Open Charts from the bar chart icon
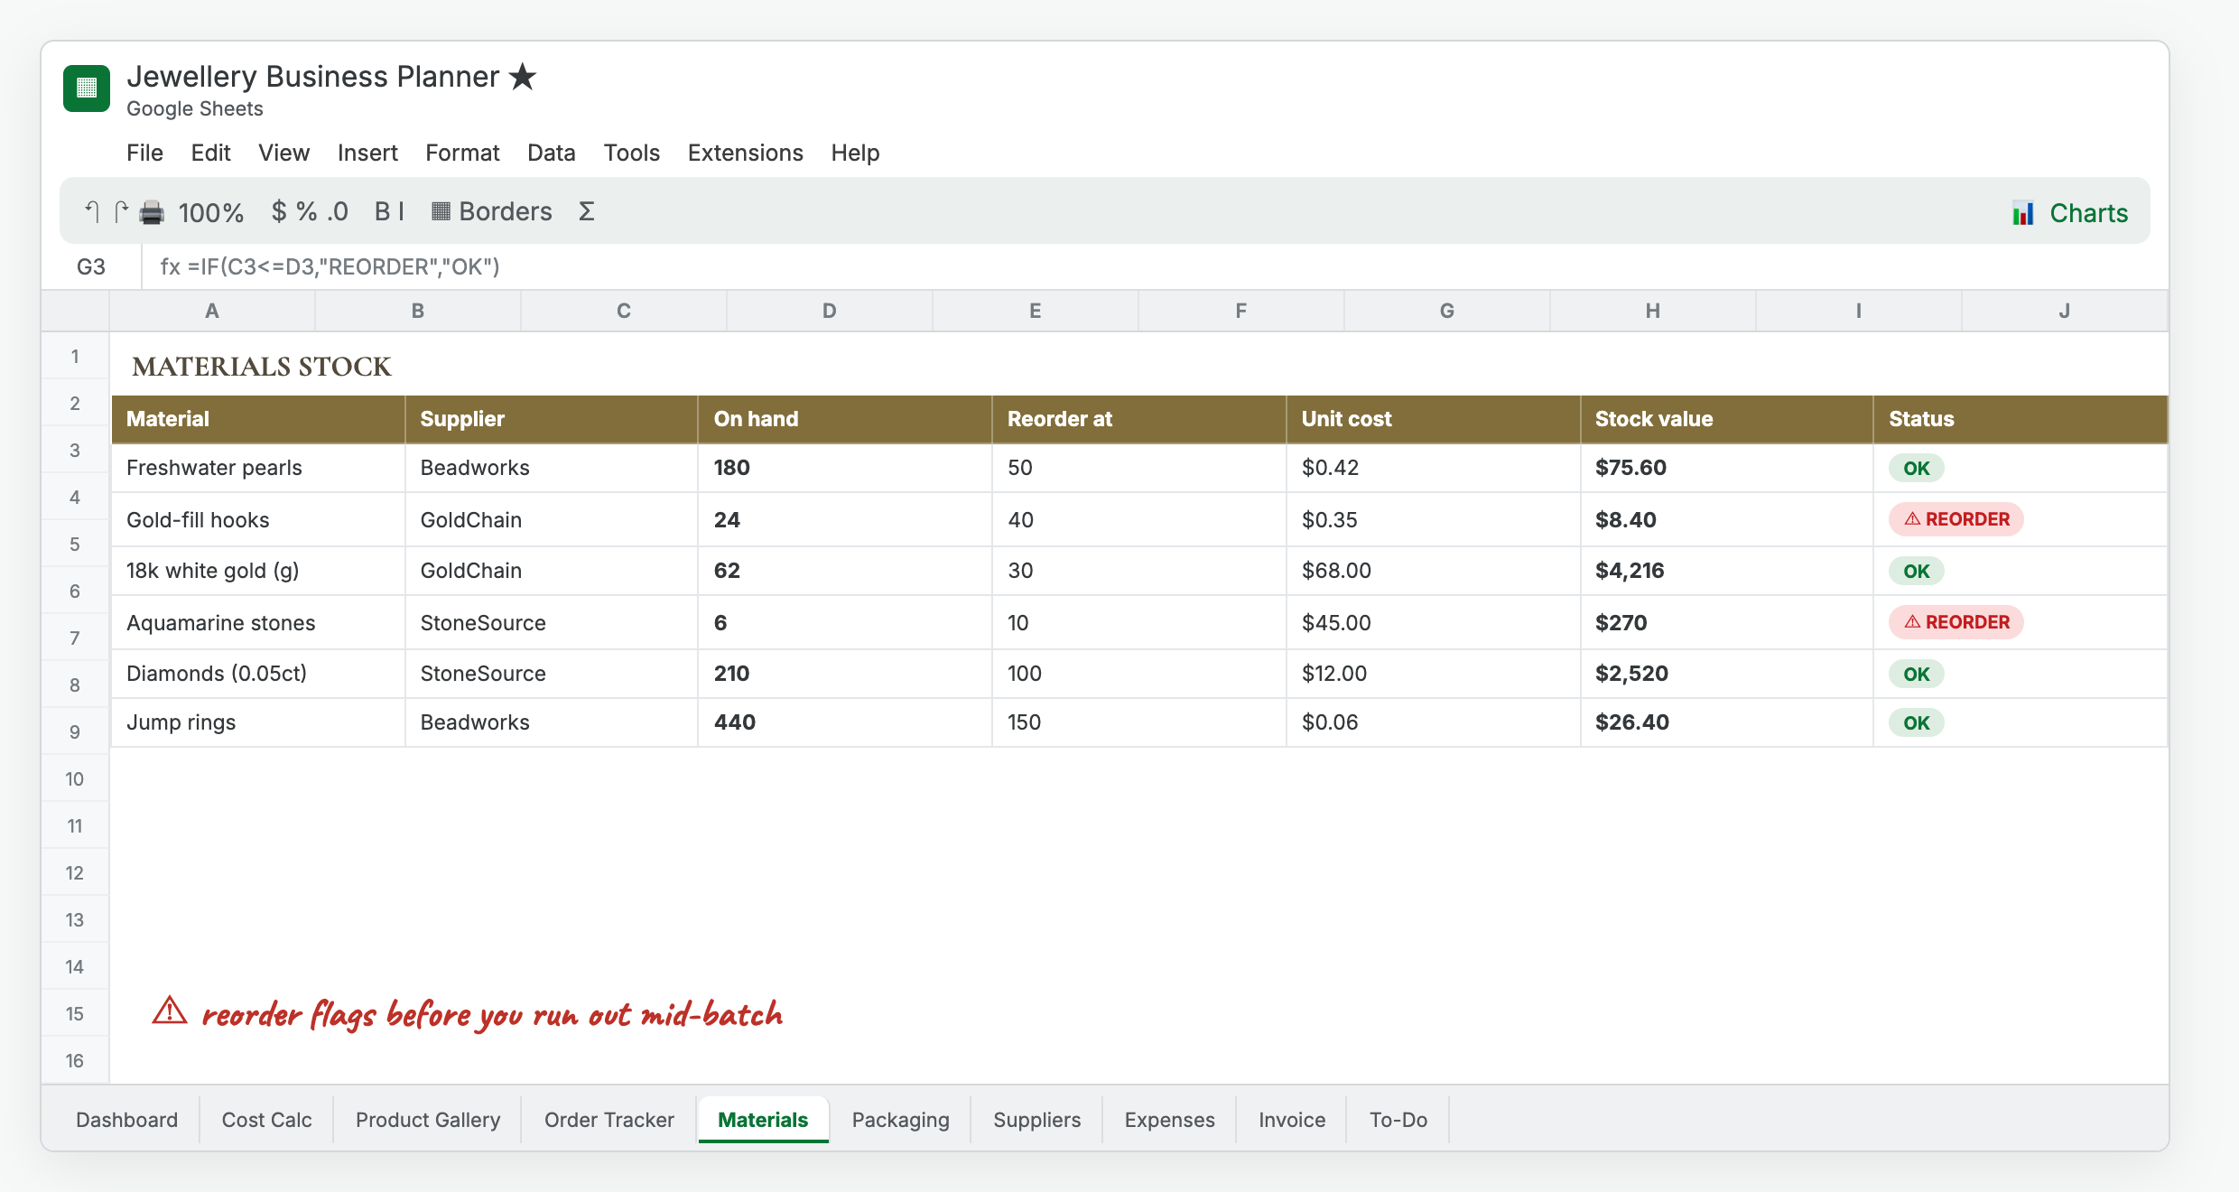2239x1192 pixels. tap(2023, 213)
